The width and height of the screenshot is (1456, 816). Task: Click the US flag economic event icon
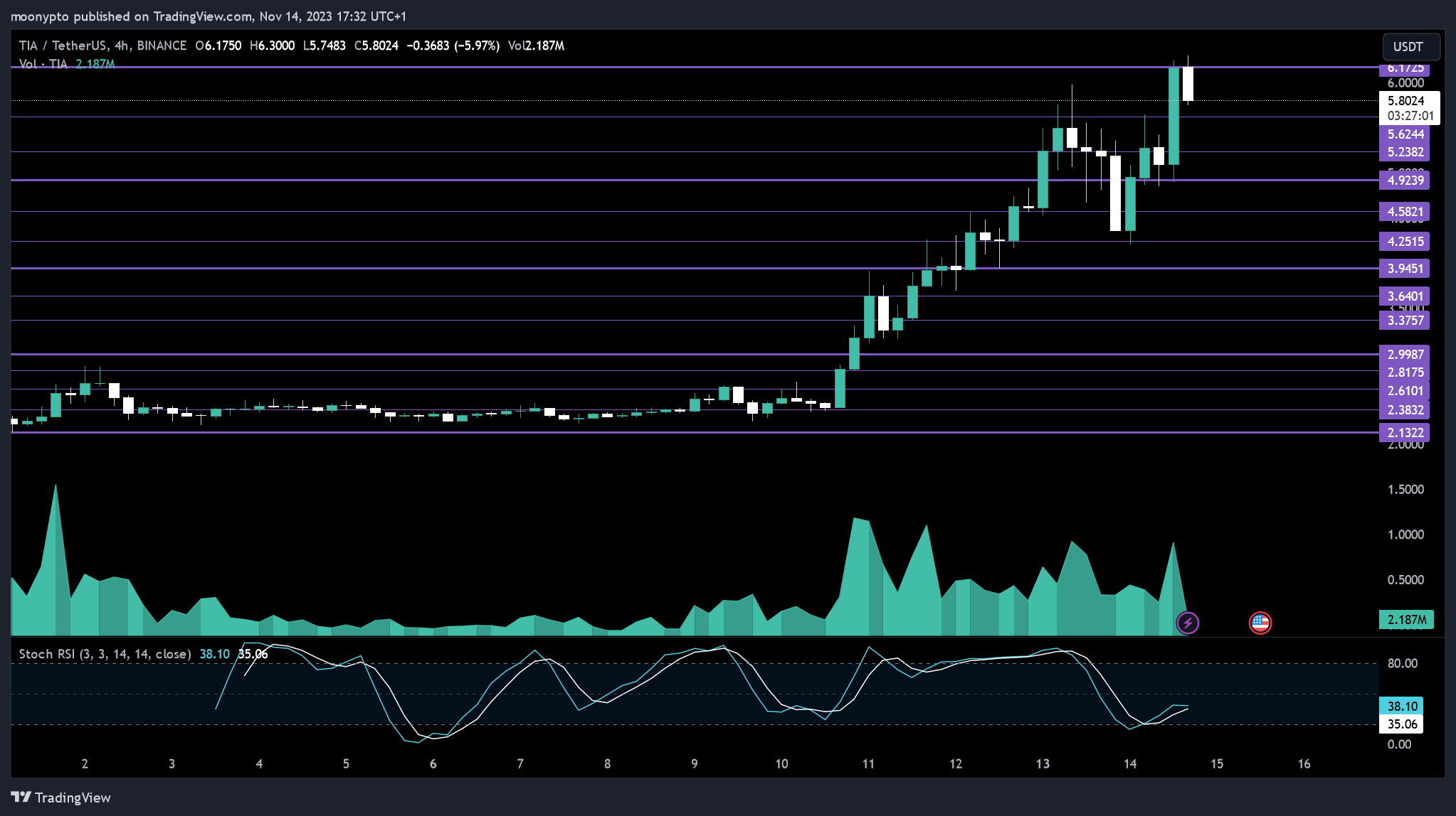pyautogui.click(x=1260, y=623)
